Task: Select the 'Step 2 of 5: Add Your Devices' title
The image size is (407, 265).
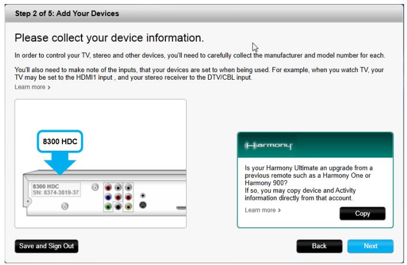Action: coord(67,13)
